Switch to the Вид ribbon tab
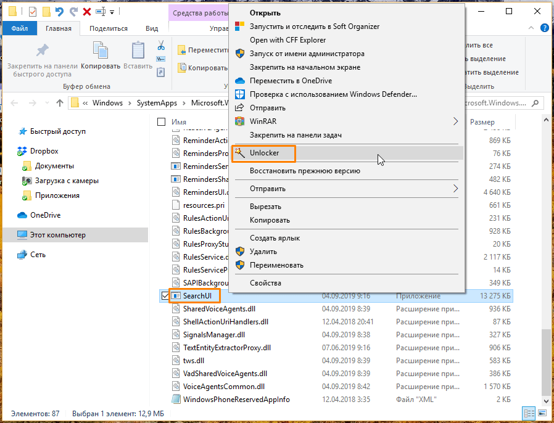Image resolution: width=554 pixels, height=423 pixels. [151, 27]
